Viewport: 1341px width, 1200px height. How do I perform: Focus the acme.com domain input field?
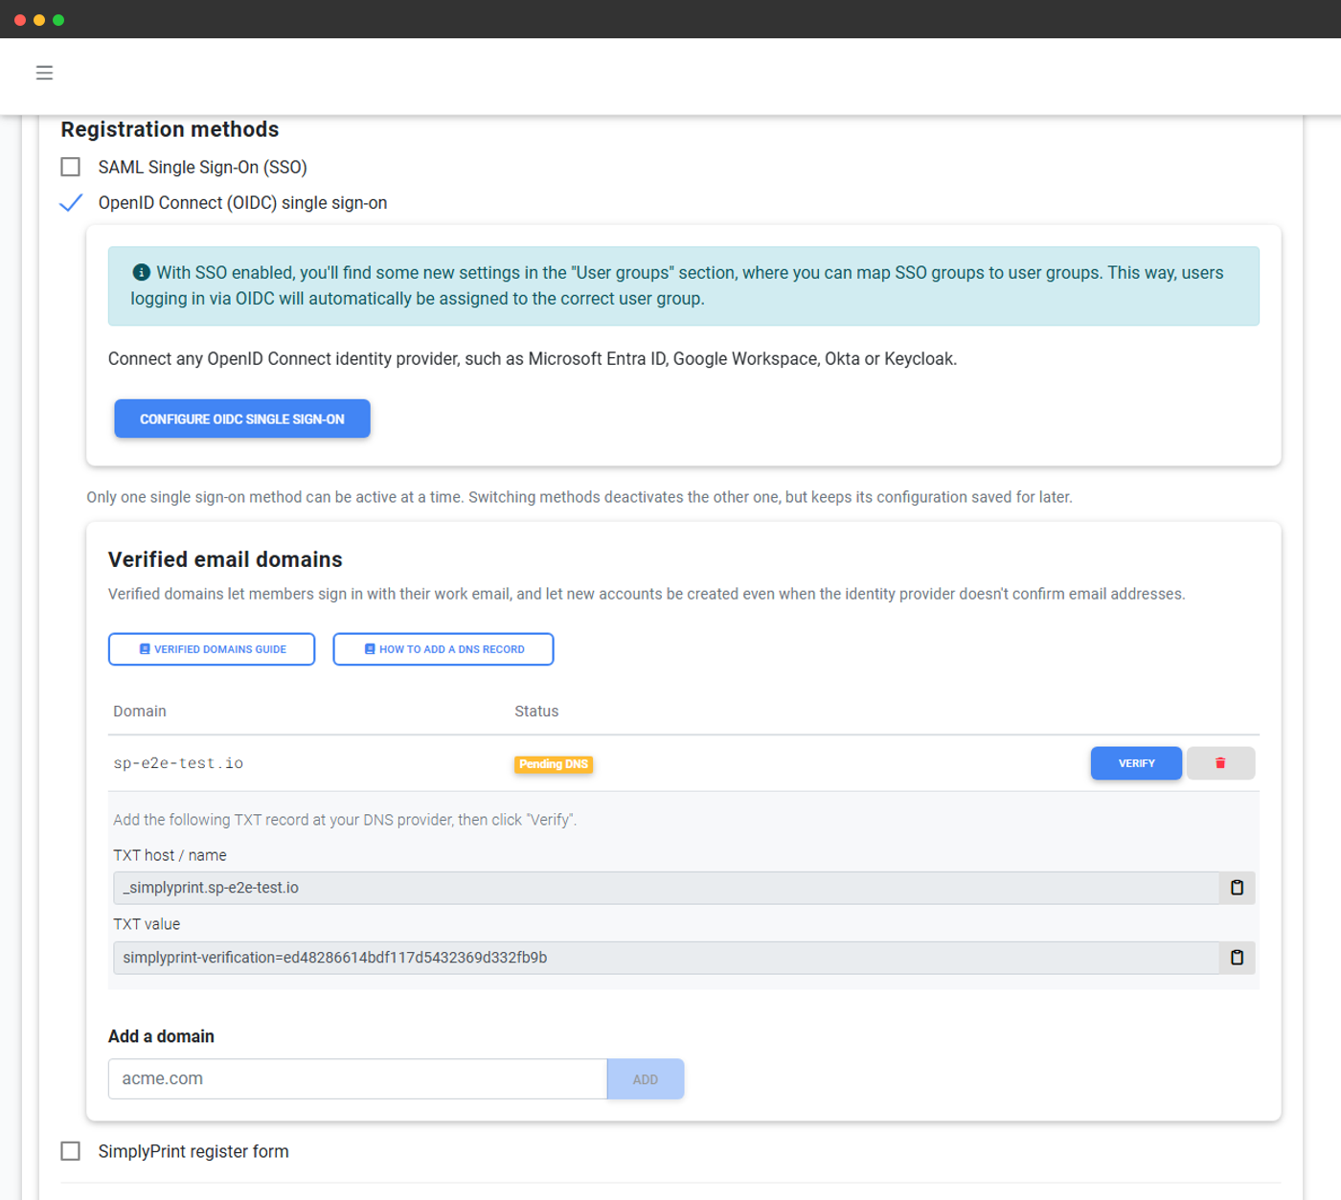click(x=357, y=1079)
